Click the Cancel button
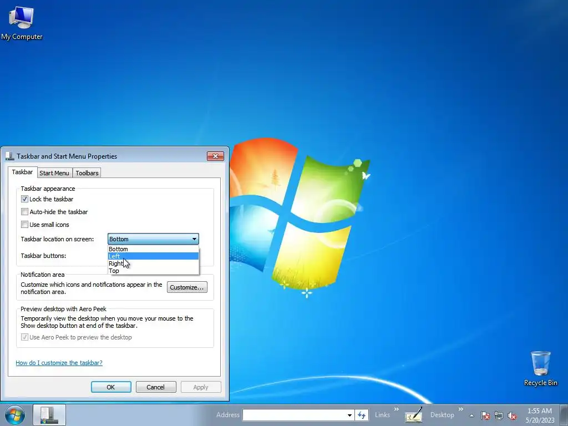This screenshot has width=568, height=426. tap(156, 387)
